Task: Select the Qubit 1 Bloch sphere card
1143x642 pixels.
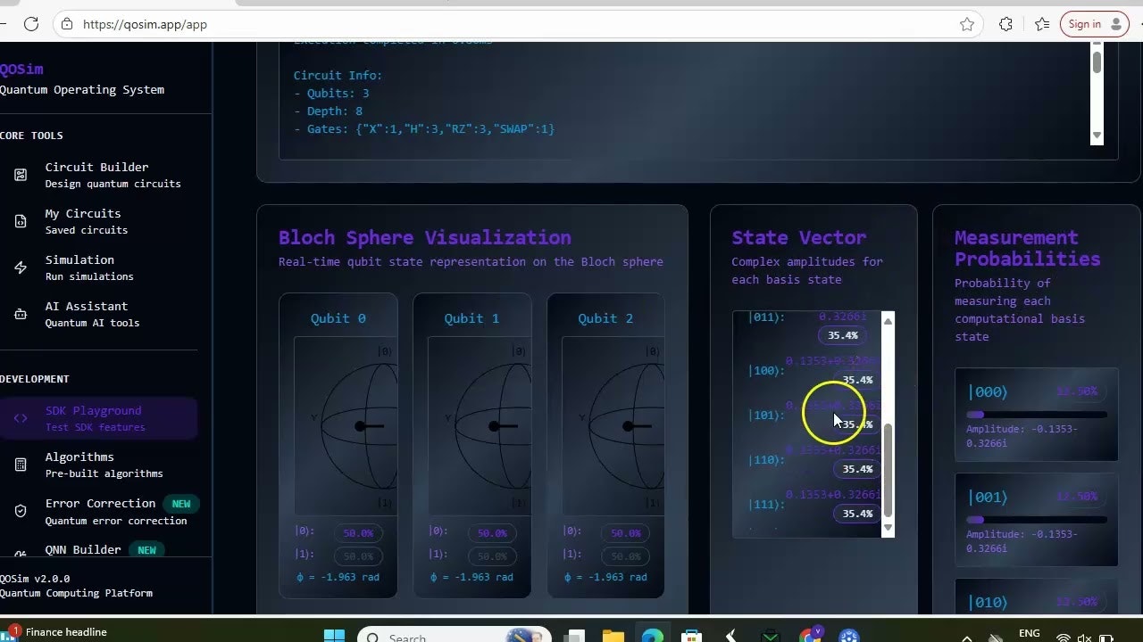Action: [x=472, y=445]
